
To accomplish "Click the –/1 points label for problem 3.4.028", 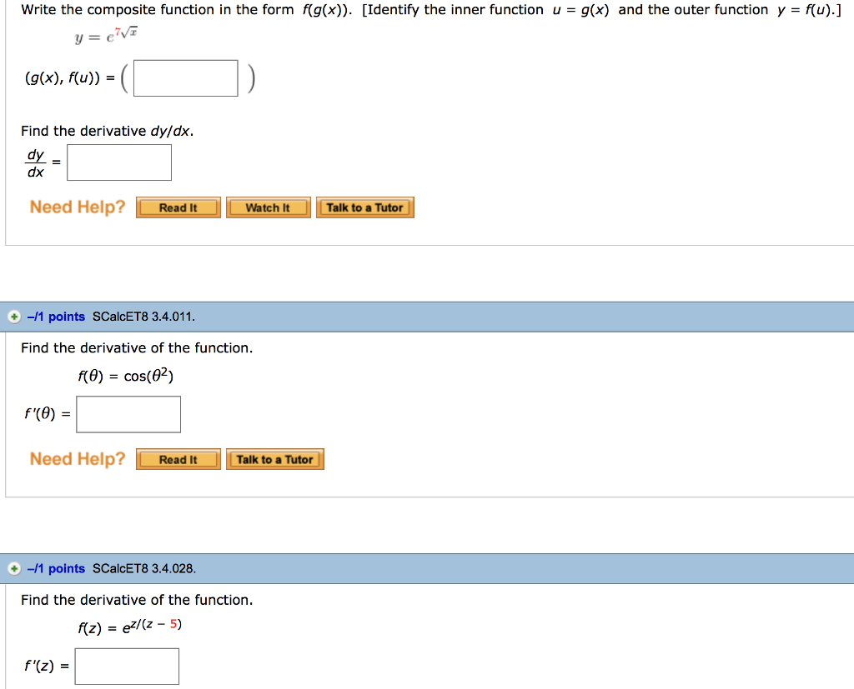I will point(57,568).
